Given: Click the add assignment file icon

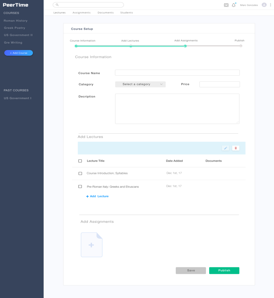Looking at the screenshot, I should tap(92, 245).
